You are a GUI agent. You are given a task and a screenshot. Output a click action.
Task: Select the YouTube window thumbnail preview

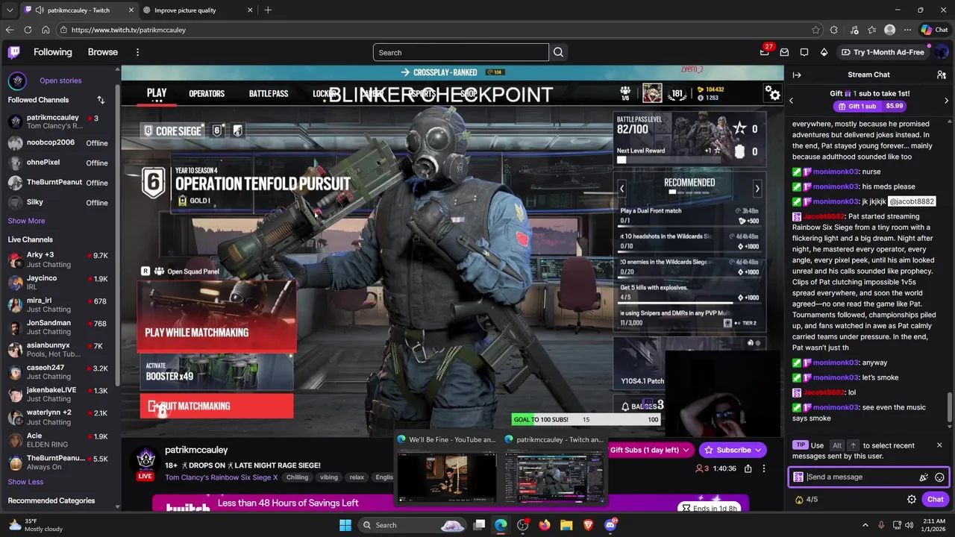(446, 470)
